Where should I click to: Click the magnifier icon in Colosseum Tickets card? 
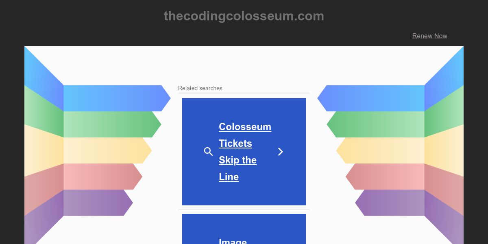[208, 152]
